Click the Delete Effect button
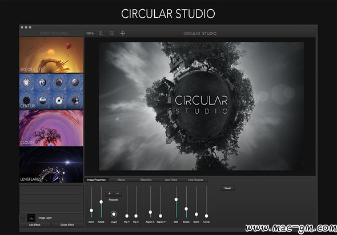This screenshot has width=337, height=235. [67, 225]
